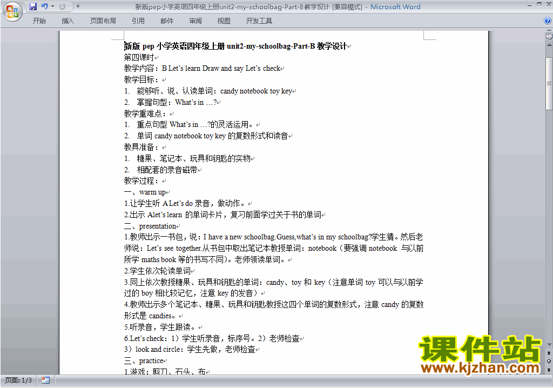Open the Select Browse Object round button

[x=549, y=361]
